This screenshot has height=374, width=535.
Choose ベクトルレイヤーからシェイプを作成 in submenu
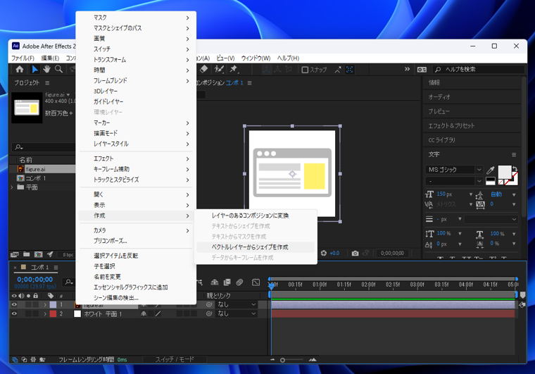(x=256, y=247)
